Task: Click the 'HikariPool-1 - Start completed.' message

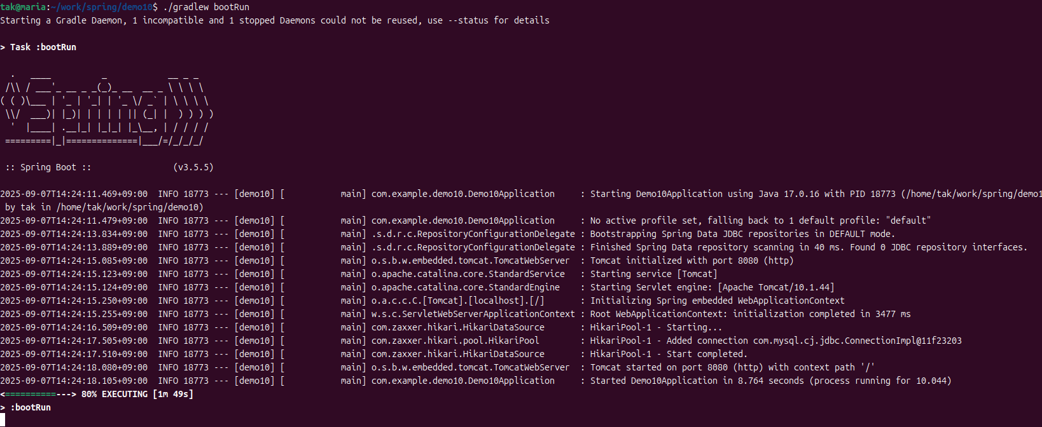Action: [669, 354]
